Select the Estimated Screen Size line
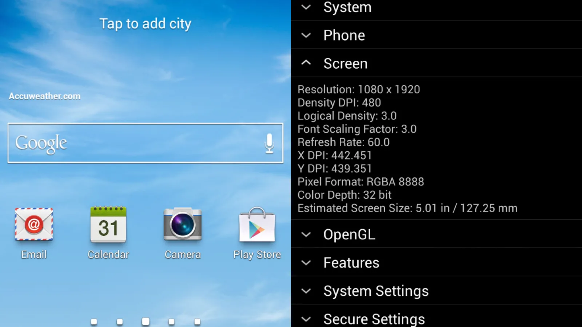This screenshot has width=582, height=327. (407, 208)
